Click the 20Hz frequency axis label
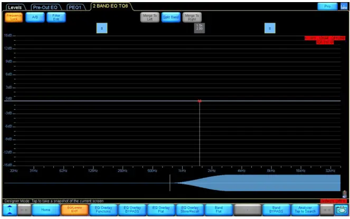Image resolution: width=350 pixels, height=219 pixels. click(14, 171)
